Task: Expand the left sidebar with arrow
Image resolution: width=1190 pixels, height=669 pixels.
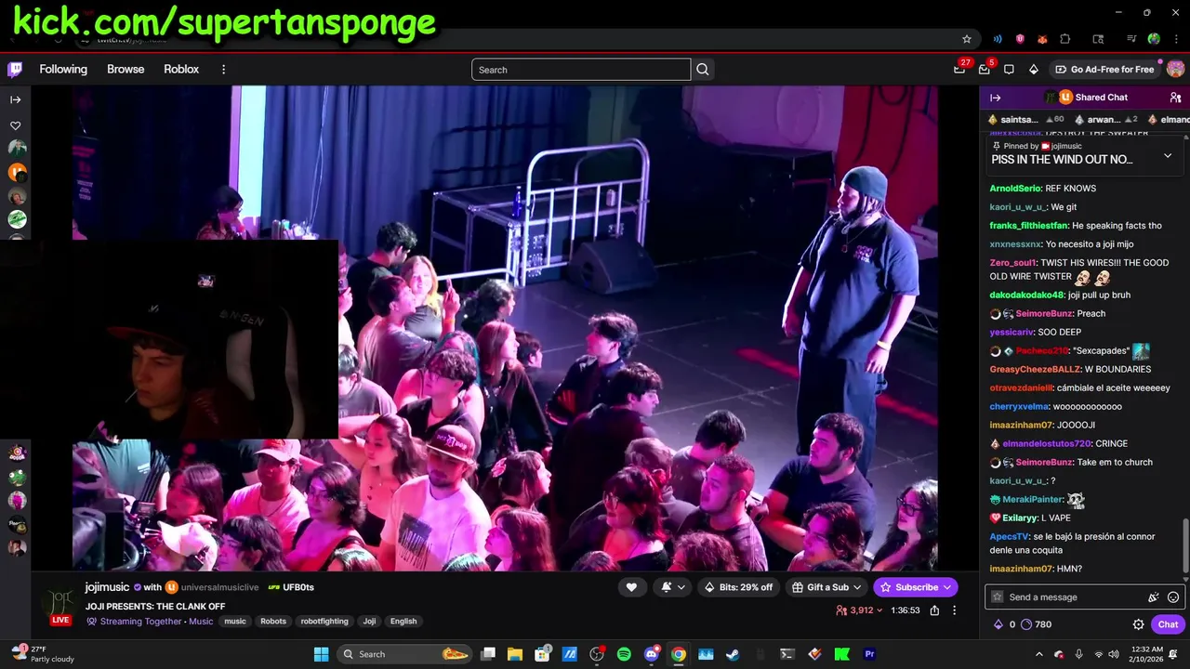Action: [15, 99]
